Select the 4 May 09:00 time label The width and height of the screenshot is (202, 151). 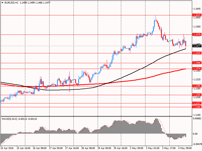185,148
